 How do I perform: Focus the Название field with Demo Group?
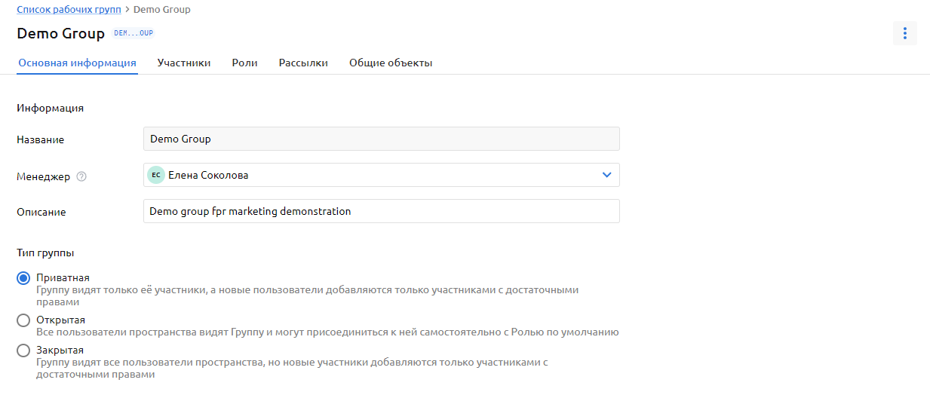pos(381,139)
